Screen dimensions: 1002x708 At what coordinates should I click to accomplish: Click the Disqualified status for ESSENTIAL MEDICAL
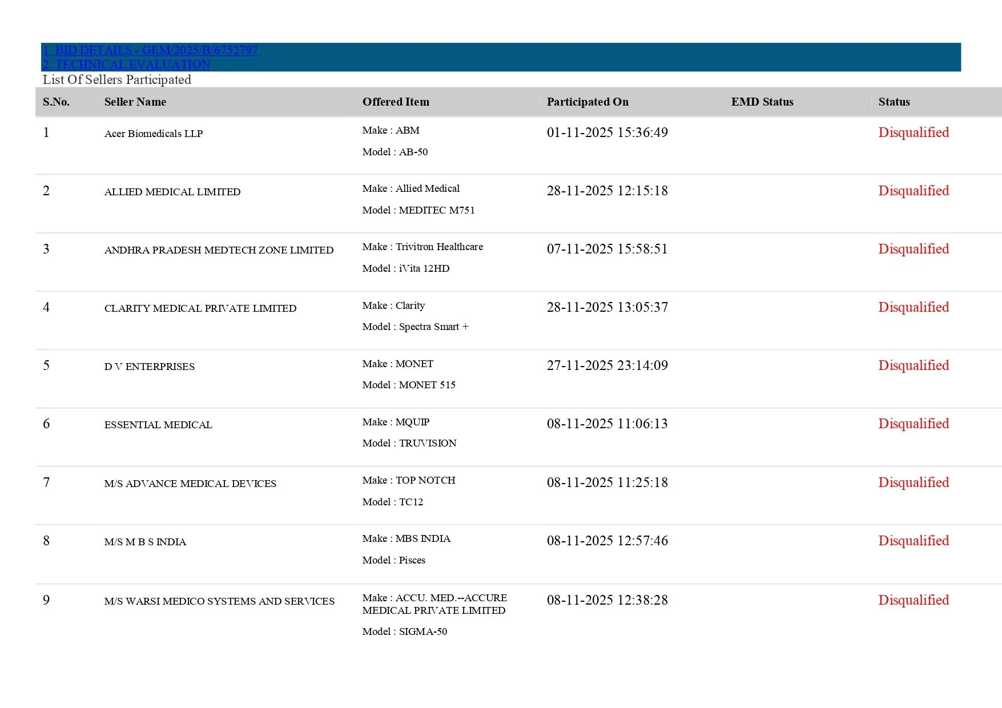(x=913, y=424)
